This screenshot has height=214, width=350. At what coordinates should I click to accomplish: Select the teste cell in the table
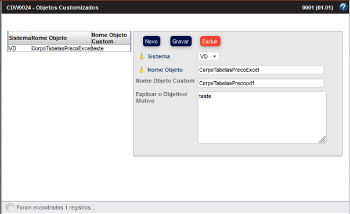pos(111,48)
